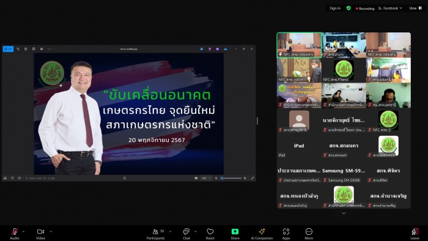The height and width of the screenshot is (241, 428).
Task: Start camera with the Video icon
Action: (x=41, y=232)
